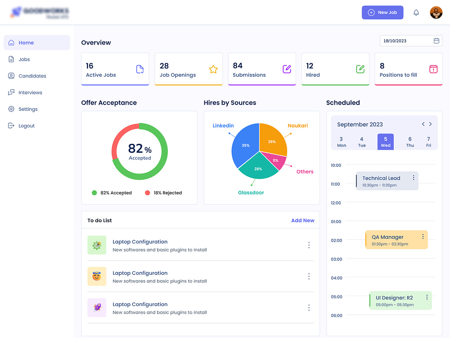Click the green checkmark icon on Hired card
This screenshot has height=338, width=450.
pyautogui.click(x=360, y=69)
